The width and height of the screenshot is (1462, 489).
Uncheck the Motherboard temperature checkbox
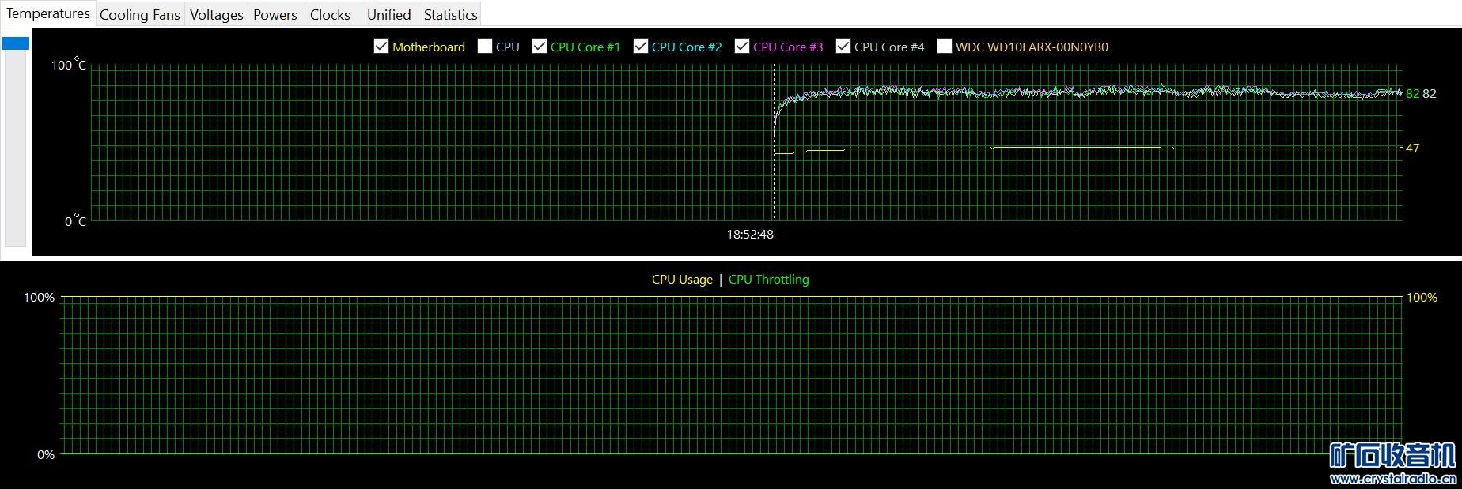click(381, 47)
